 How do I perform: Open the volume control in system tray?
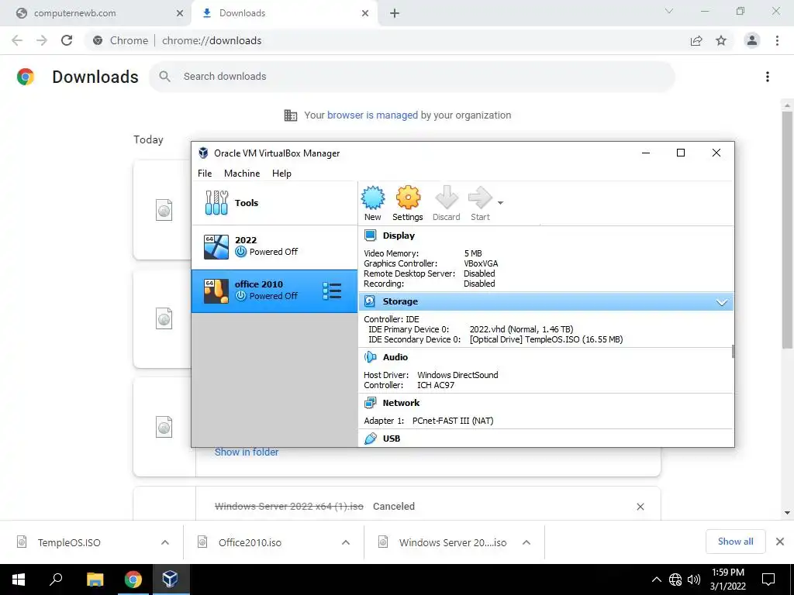(x=694, y=580)
